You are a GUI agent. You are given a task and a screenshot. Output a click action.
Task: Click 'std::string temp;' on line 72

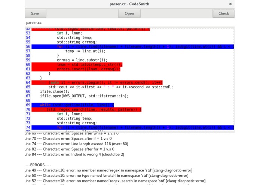tap(75, 118)
